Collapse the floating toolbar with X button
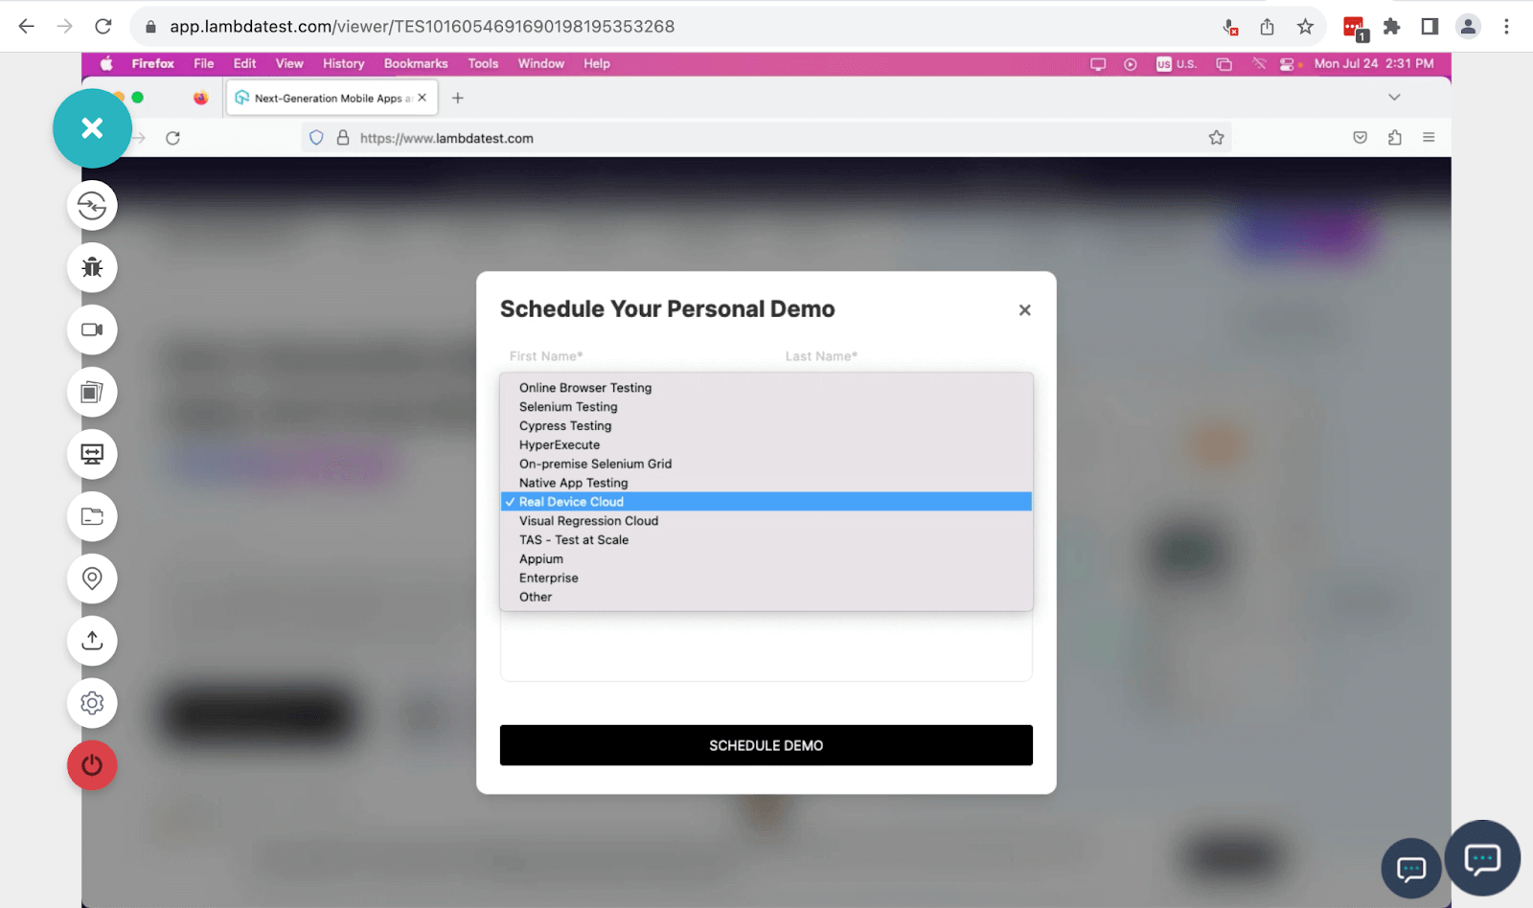1533x908 pixels. [92, 128]
